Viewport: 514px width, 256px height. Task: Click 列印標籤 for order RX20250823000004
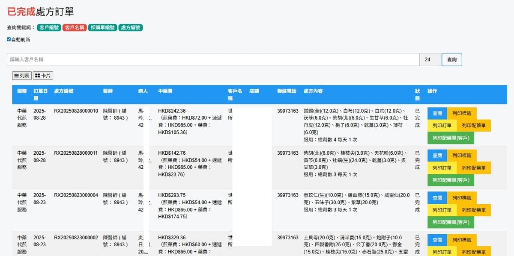coord(462,198)
